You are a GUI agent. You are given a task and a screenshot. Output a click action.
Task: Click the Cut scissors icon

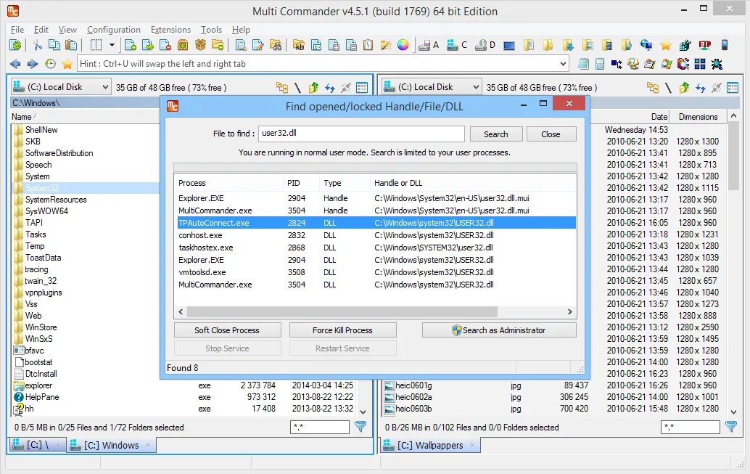pos(37,46)
